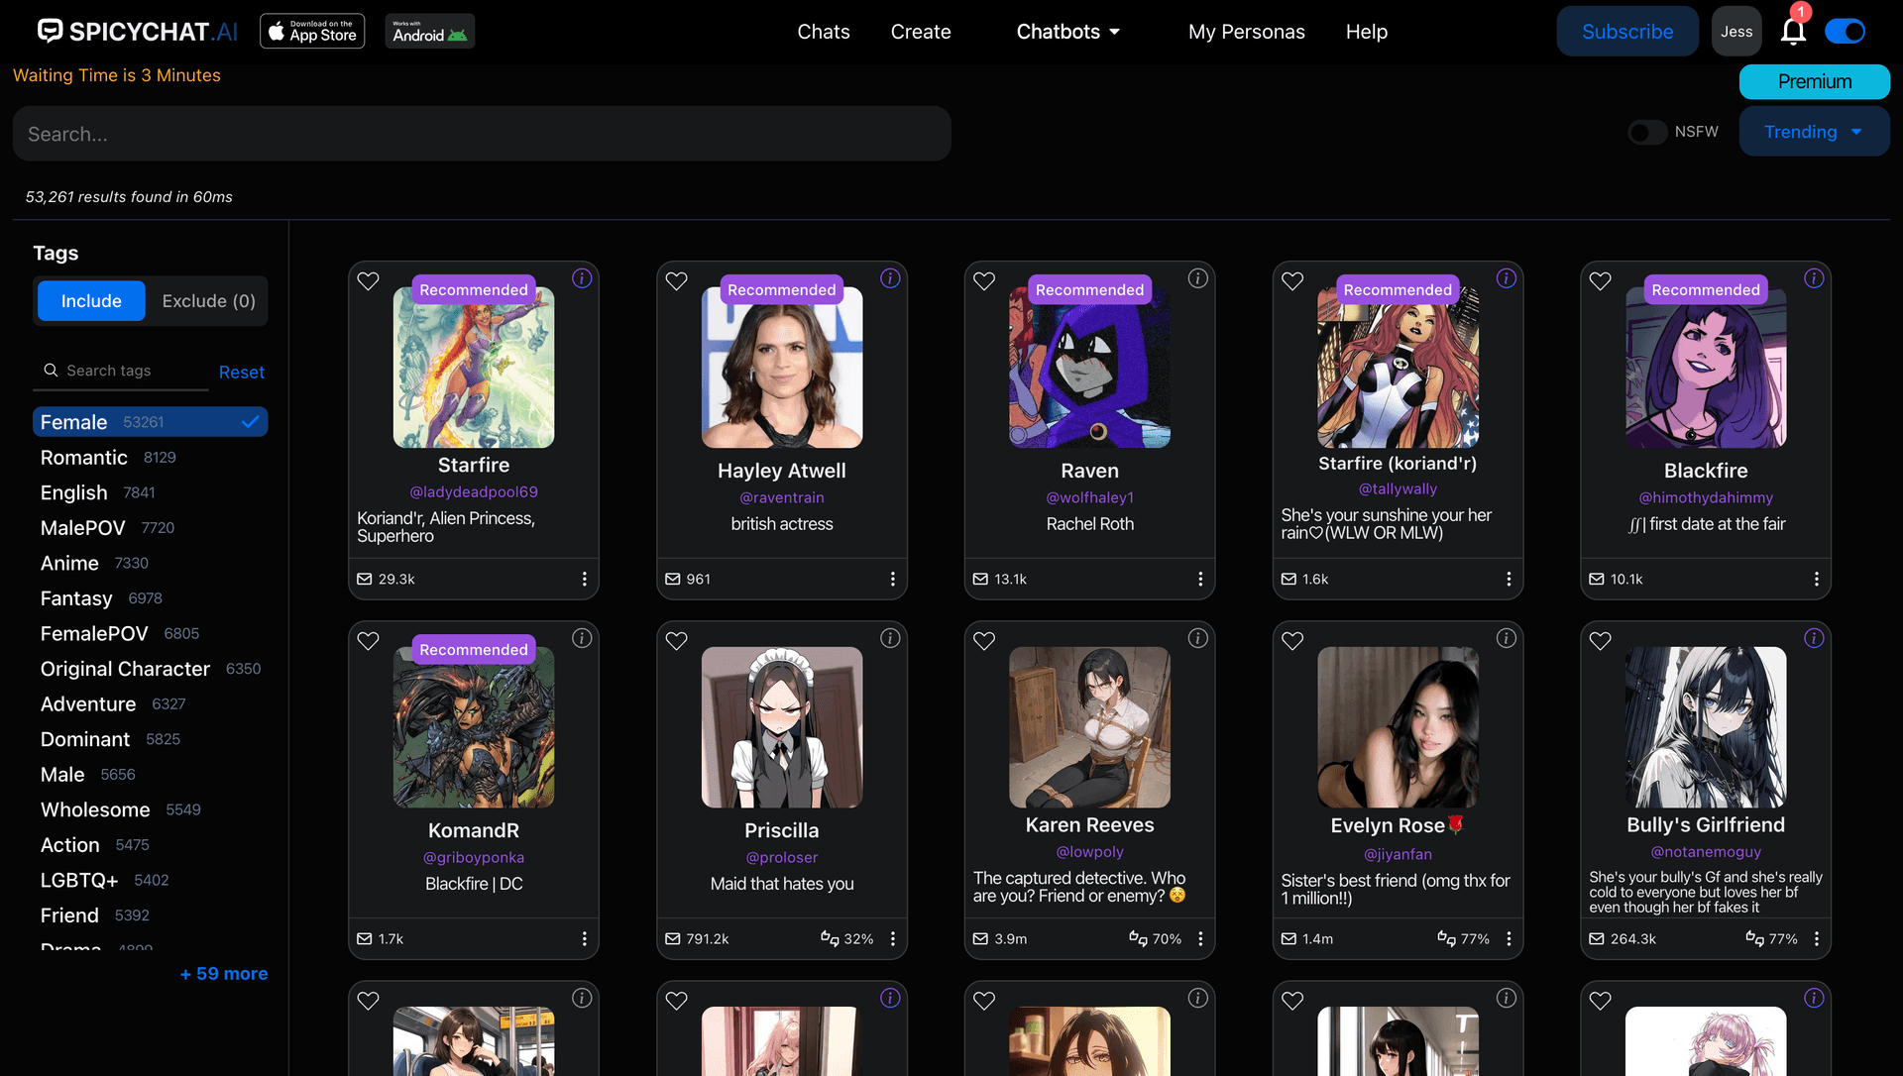The image size is (1903, 1076).
Task: Click the Subscribe button
Action: click(1626, 32)
